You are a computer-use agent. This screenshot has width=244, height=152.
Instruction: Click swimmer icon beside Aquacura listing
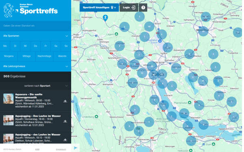pyautogui.click(x=65, y=101)
